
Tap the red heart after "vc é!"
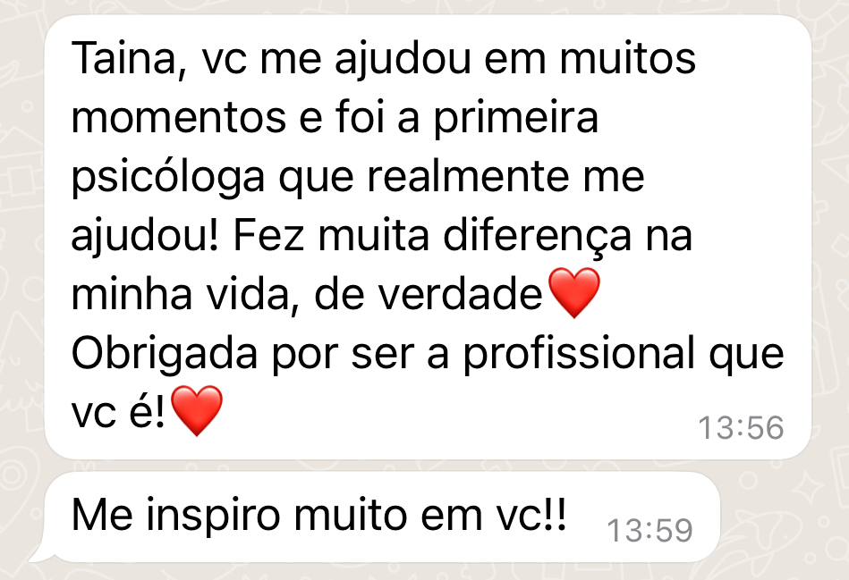tap(197, 411)
